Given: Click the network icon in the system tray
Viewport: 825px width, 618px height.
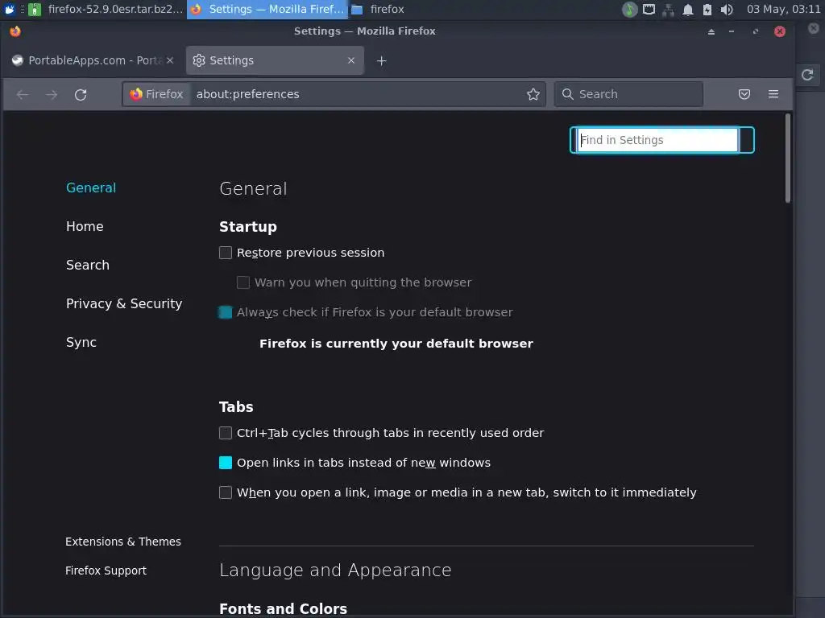Looking at the screenshot, I should pyautogui.click(x=668, y=10).
